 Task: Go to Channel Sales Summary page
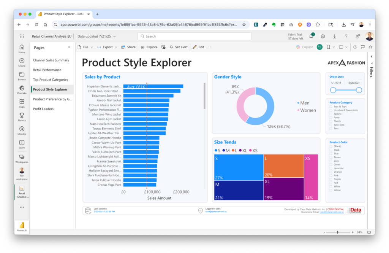[x=51, y=60]
